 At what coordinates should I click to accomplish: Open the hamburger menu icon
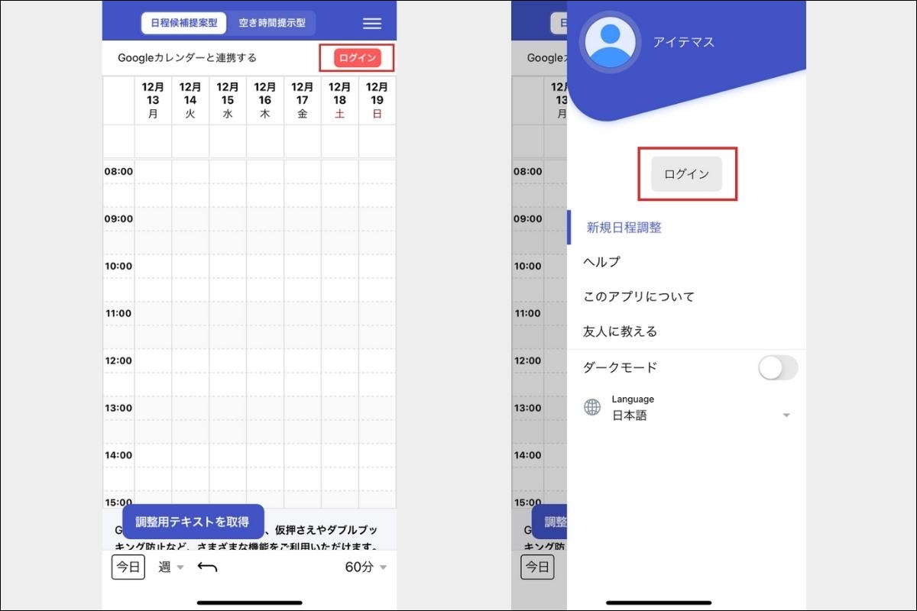371,23
